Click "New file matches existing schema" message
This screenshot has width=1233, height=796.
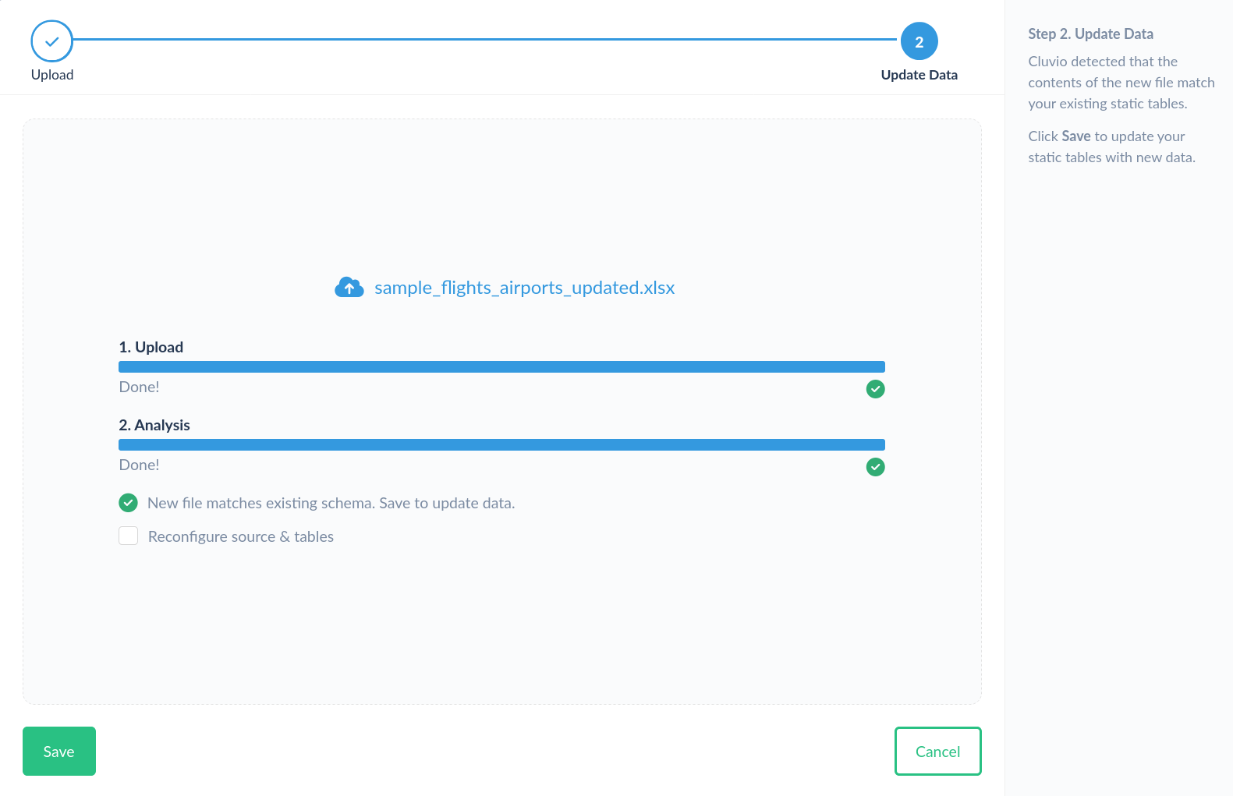(x=331, y=503)
